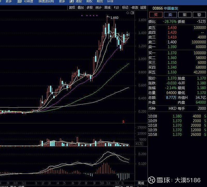Click the 总额 value 8.77万
This screenshot has height=187, width=207.
[x=171, y=98]
